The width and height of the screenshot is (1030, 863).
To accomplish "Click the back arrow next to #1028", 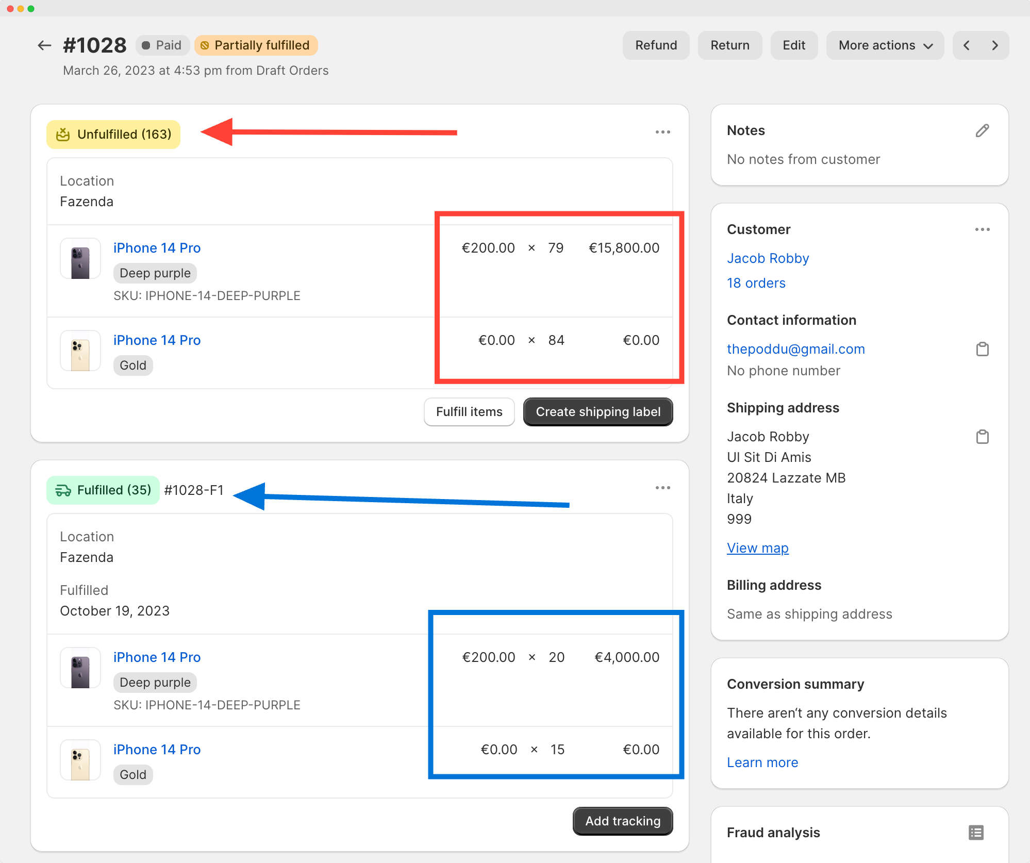I will [x=44, y=45].
